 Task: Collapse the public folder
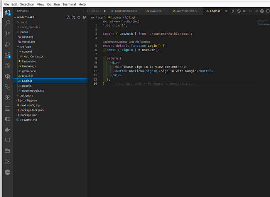pyautogui.click(x=24, y=32)
